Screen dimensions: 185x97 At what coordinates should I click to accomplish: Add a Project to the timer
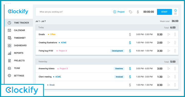119,12
